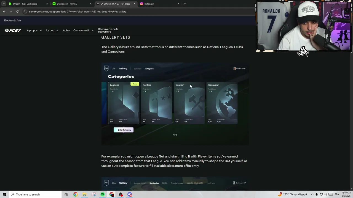Select the Leagues category card
353x198 pixels.
[x=124, y=103]
